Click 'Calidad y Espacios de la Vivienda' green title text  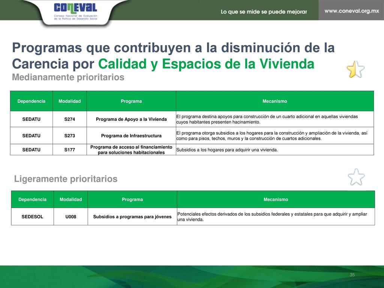(206, 64)
